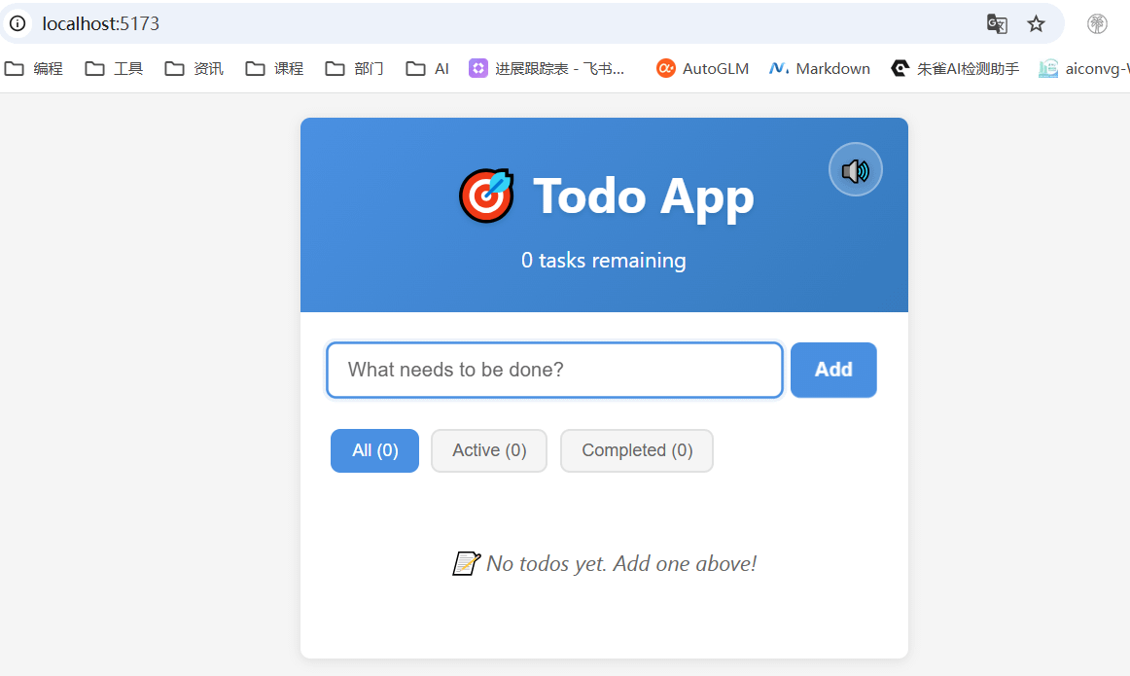Expand the 工具 bookmark folder
The width and height of the screenshot is (1130, 676).
coord(114,68)
